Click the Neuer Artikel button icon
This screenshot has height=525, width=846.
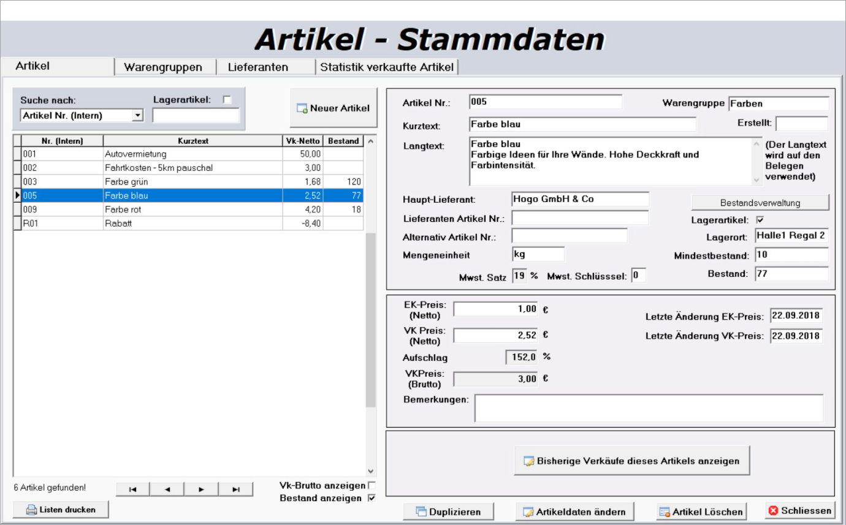pos(302,108)
